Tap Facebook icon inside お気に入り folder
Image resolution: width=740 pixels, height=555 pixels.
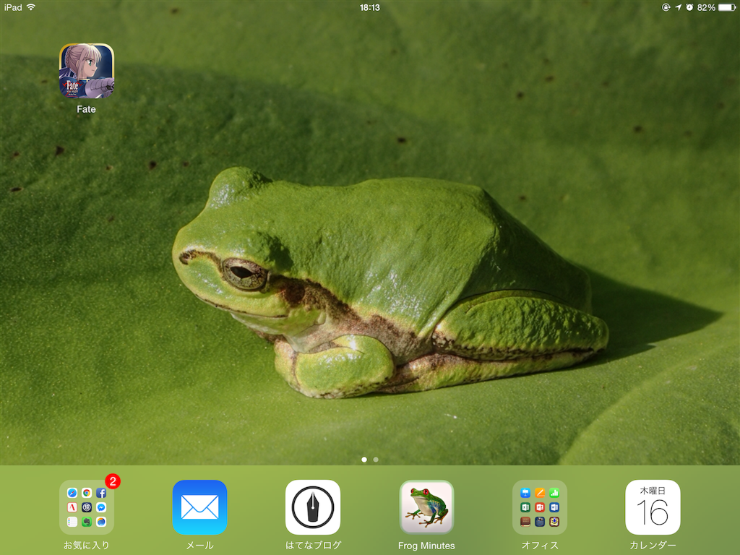101,493
